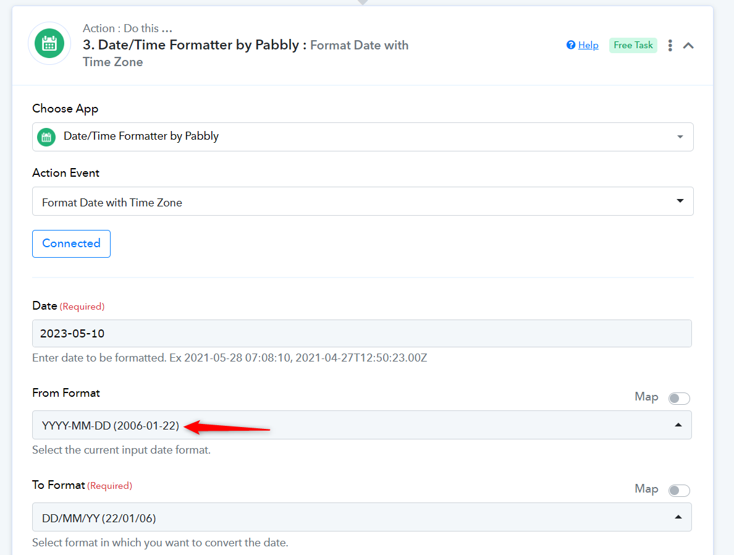Click the 'Select the current input date format.' hint
Image resolution: width=734 pixels, height=555 pixels.
pos(121,450)
